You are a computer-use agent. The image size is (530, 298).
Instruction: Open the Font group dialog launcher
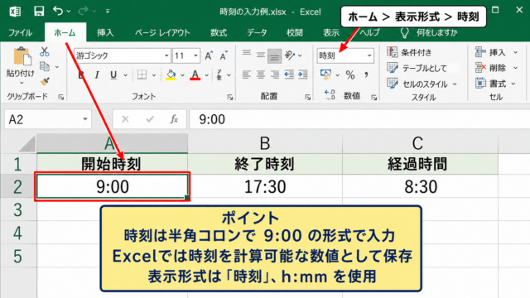point(230,98)
